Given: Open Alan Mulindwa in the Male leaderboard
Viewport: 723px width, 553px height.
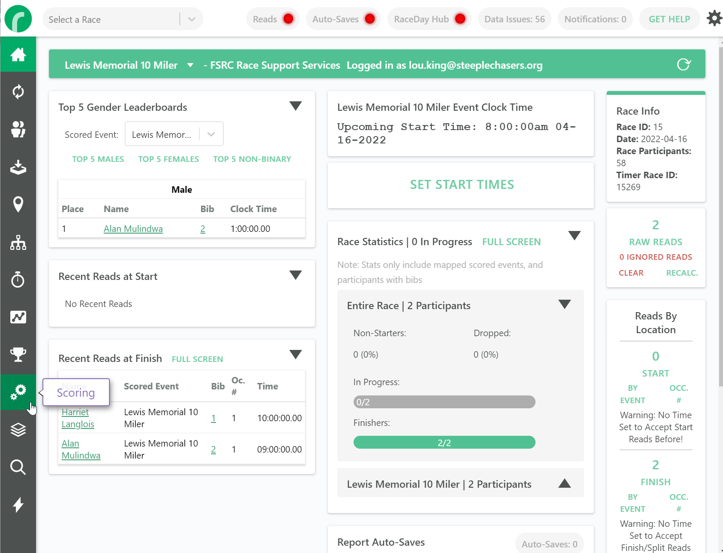Looking at the screenshot, I should [x=133, y=228].
